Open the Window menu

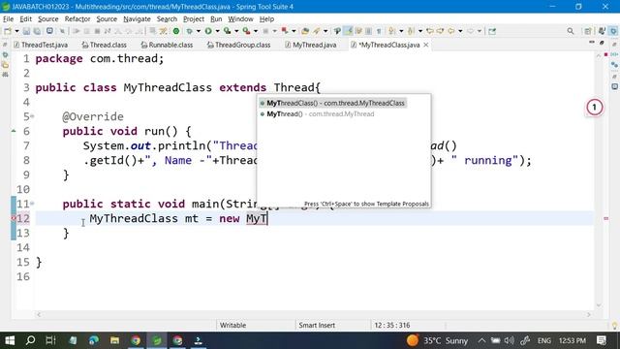click(240, 19)
